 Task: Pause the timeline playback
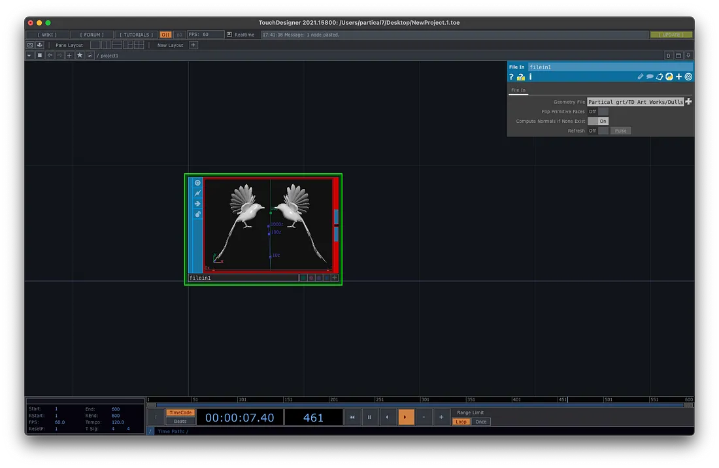369,417
